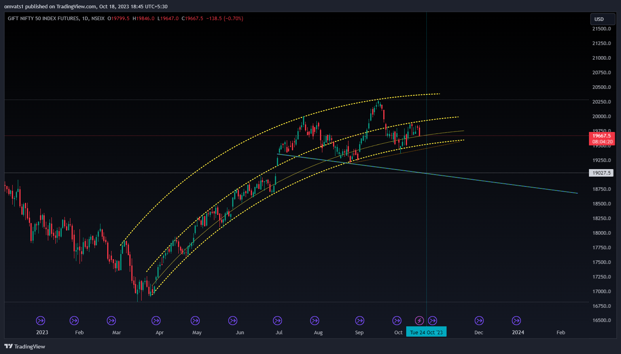Select the event icon above the Mar label
Image resolution: width=621 pixels, height=354 pixels.
tap(111, 320)
